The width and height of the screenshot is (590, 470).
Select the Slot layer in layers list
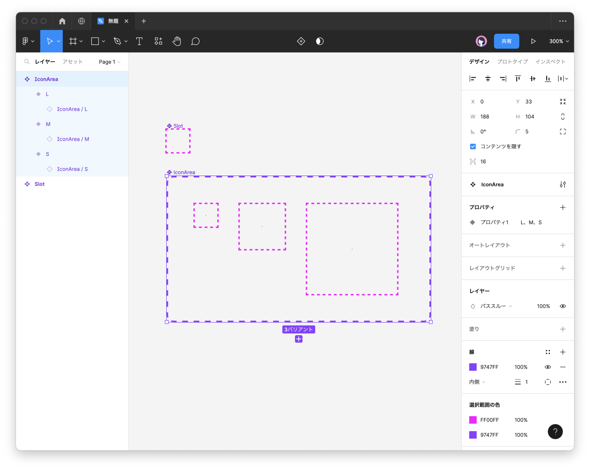[72, 184]
